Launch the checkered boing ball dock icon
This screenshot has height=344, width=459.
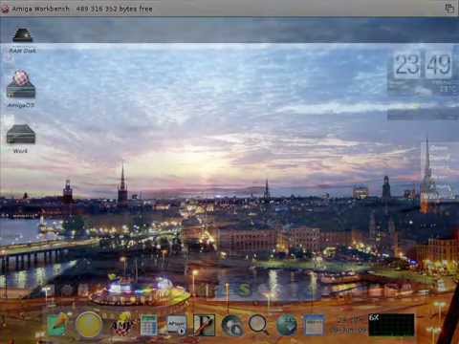click(x=121, y=324)
